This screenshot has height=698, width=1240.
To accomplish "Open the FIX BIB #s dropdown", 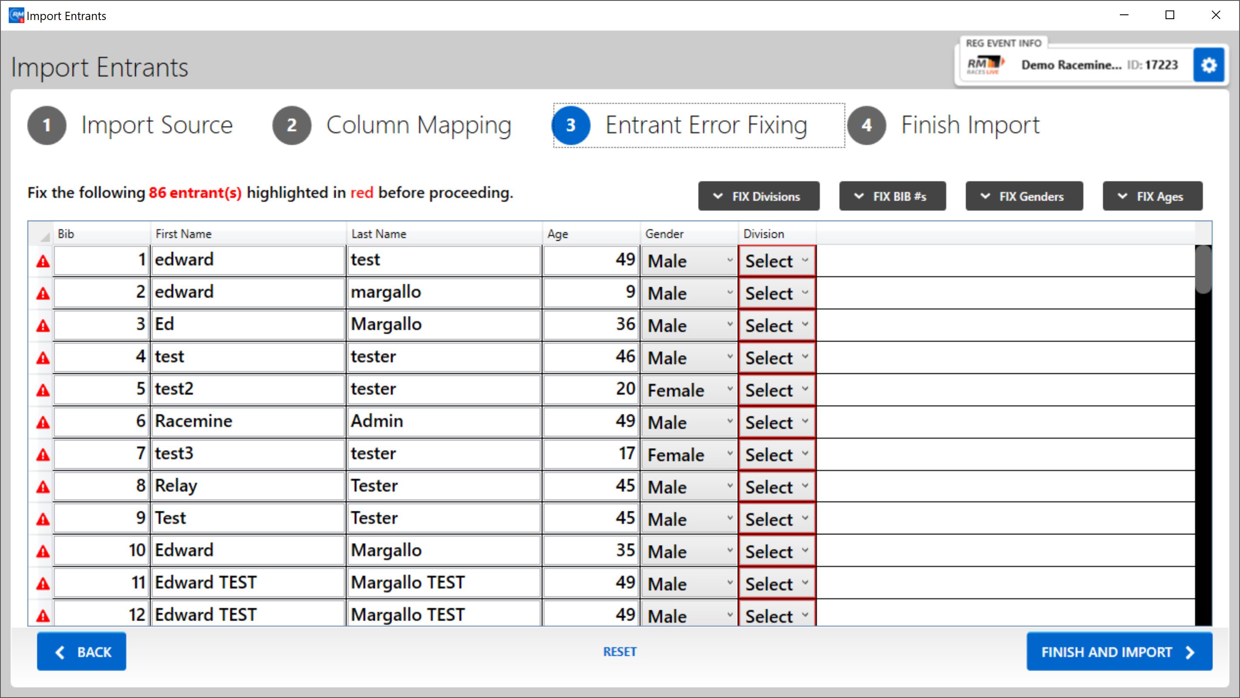I will click(893, 196).
